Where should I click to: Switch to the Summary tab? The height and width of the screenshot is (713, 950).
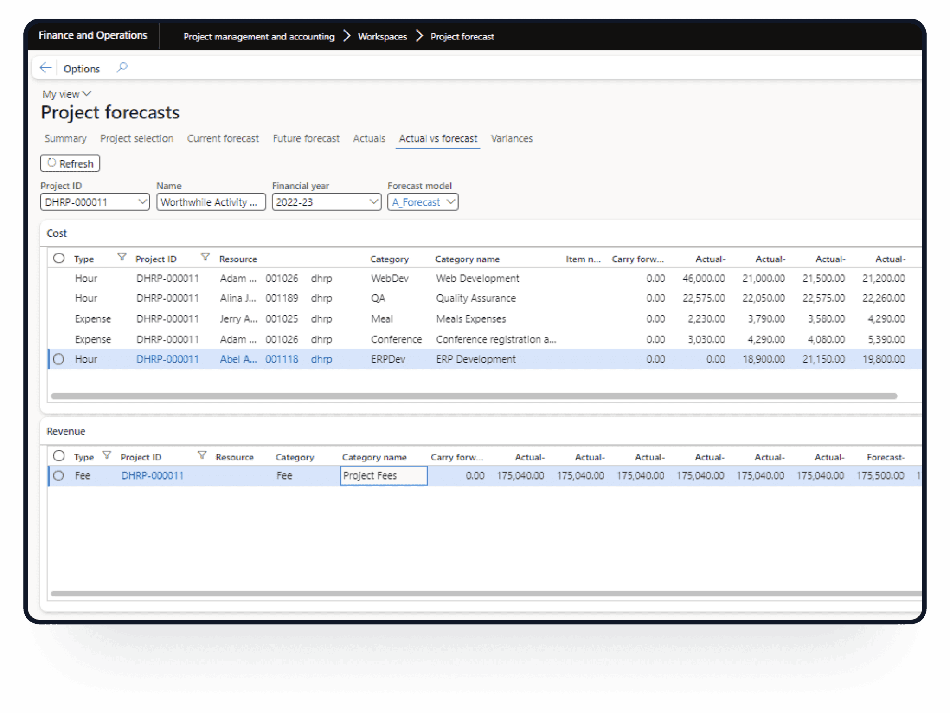pyautogui.click(x=65, y=138)
